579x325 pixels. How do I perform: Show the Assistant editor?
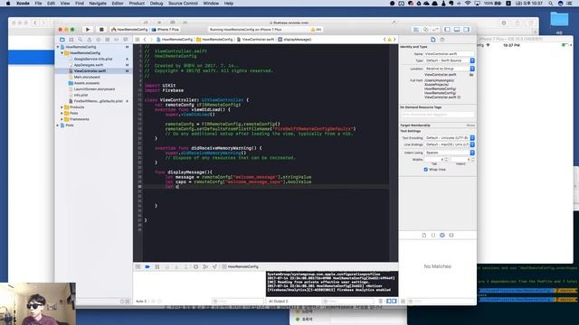426,30
